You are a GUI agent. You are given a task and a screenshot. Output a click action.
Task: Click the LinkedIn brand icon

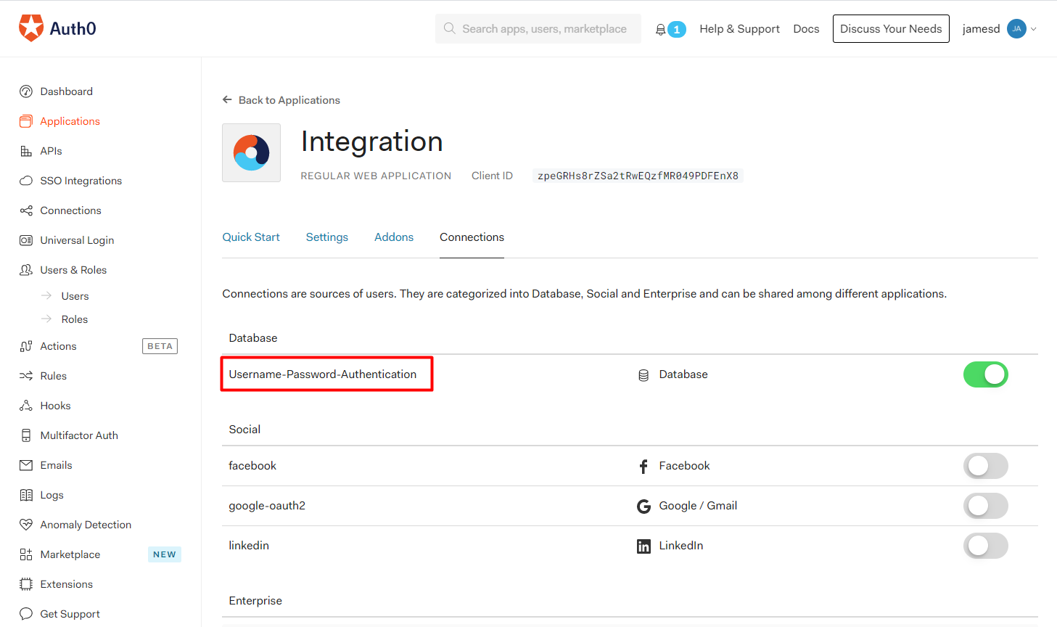pyautogui.click(x=643, y=546)
